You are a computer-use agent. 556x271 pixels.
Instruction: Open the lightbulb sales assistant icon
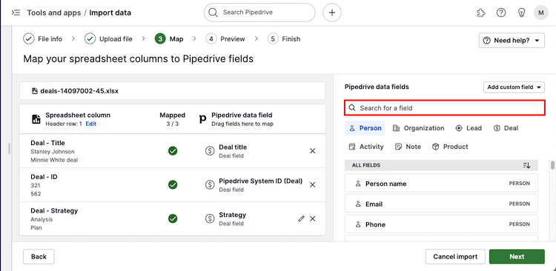521,13
